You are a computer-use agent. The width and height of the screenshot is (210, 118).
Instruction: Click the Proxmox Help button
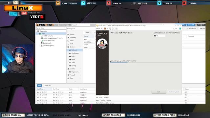[x=203, y=29]
